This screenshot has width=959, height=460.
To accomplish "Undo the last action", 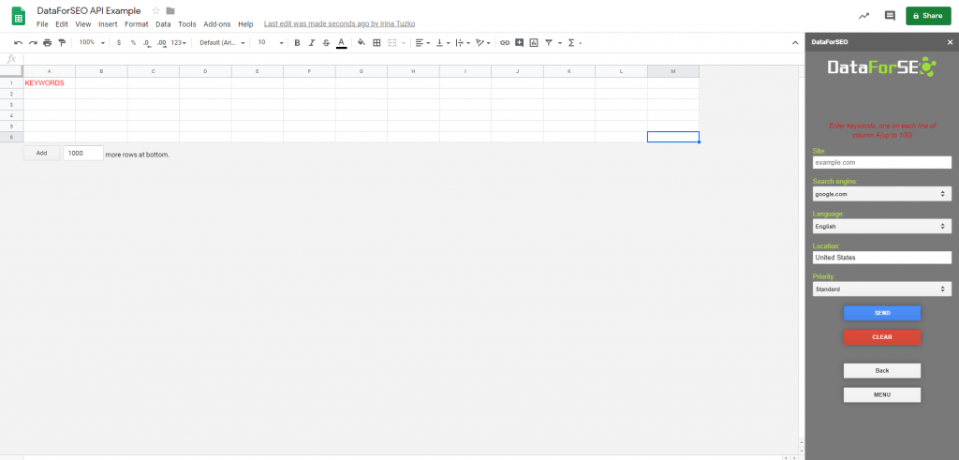I will coord(19,43).
